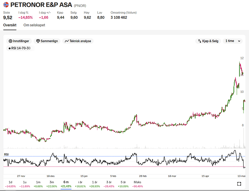Click the Maks change value −90,49%
Image resolution: width=249 pixels, height=191 pixels.
click(x=137, y=186)
